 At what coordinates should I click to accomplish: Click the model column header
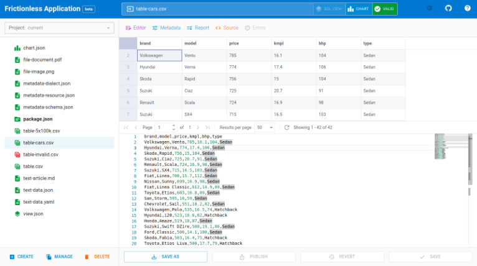pos(204,44)
